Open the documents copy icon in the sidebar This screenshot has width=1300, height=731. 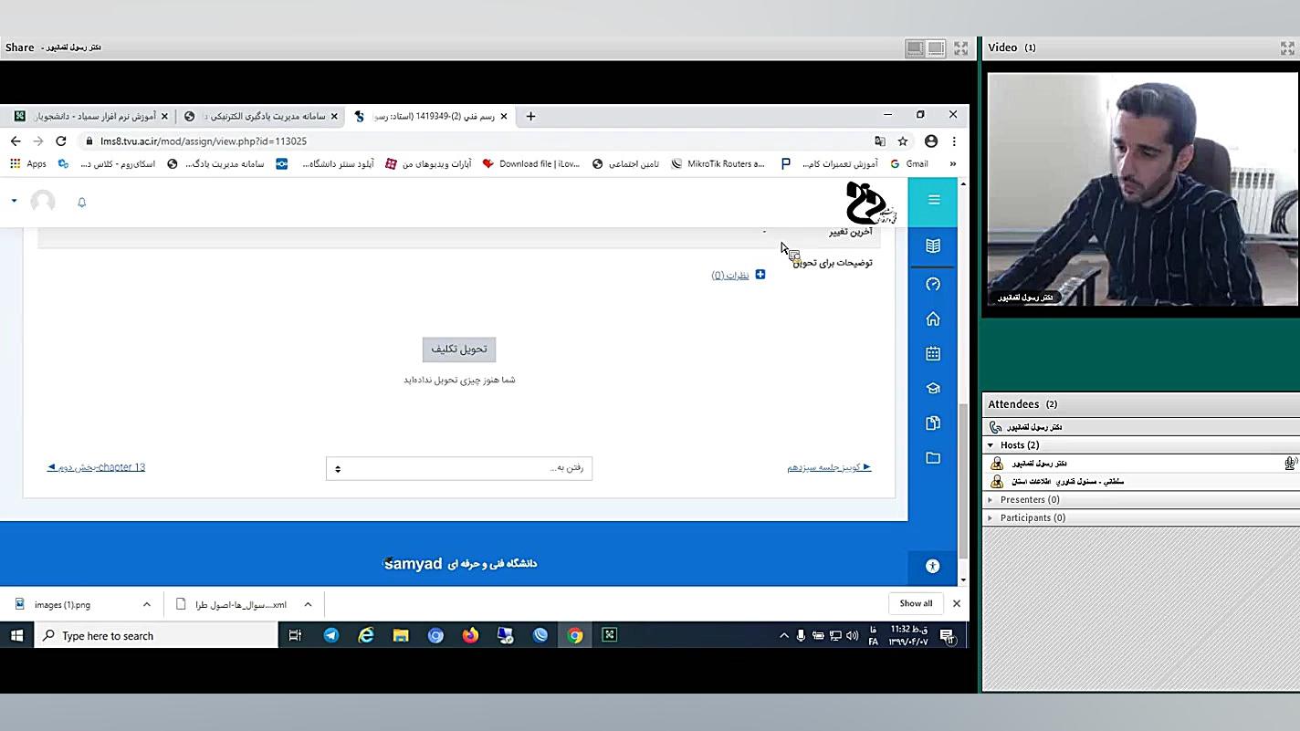(933, 423)
